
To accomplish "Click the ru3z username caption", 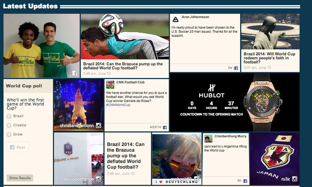I will 285,179.
